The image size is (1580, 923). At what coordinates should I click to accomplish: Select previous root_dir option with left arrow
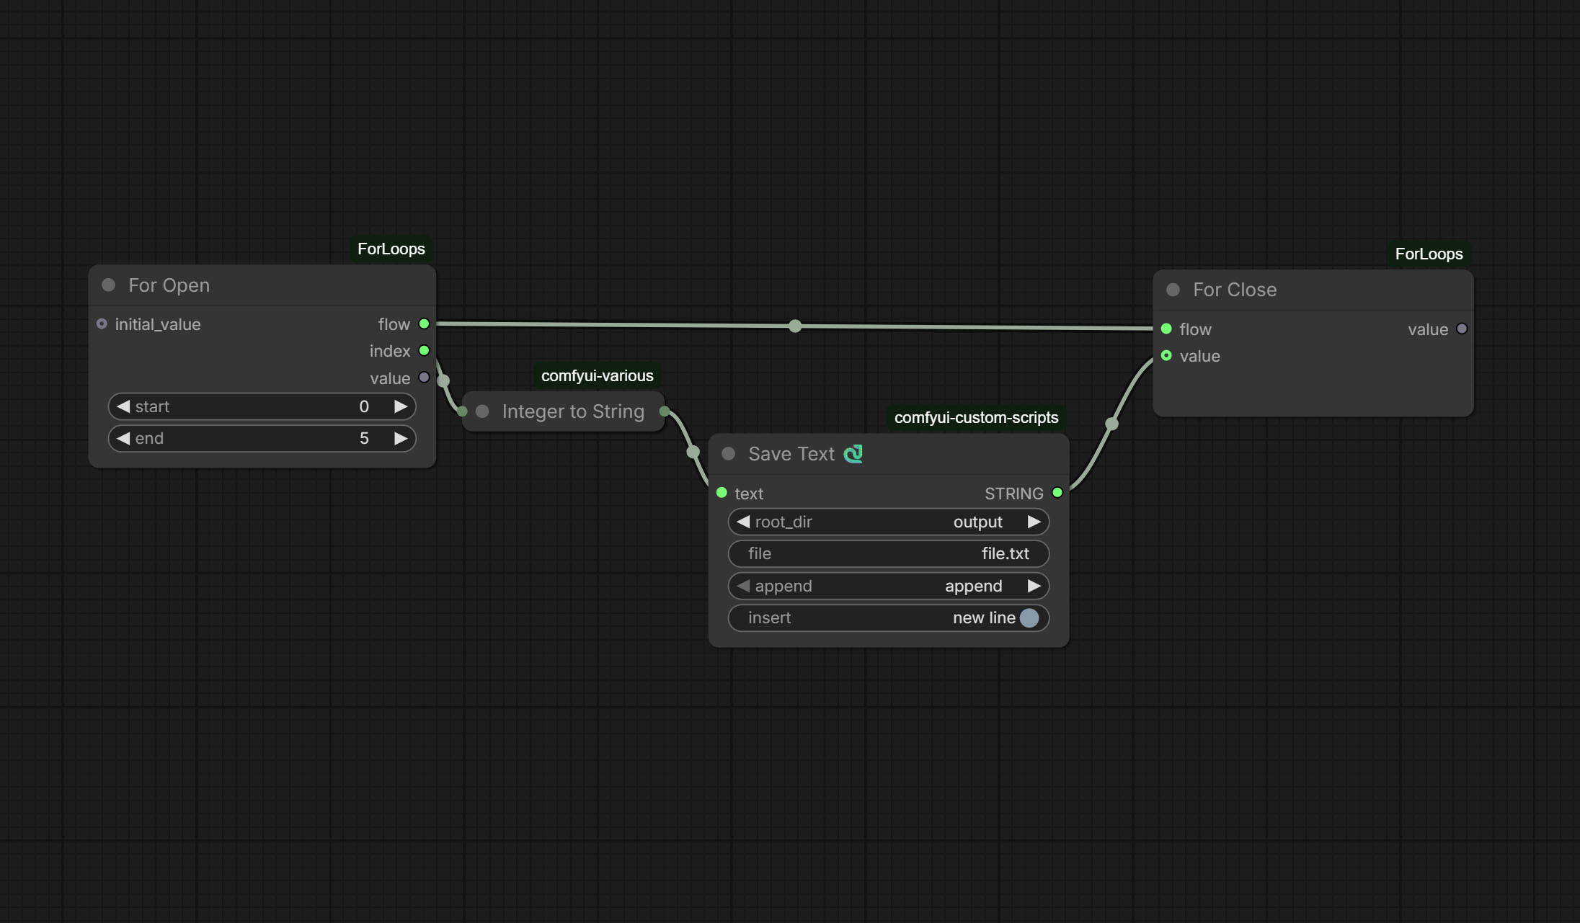(743, 522)
